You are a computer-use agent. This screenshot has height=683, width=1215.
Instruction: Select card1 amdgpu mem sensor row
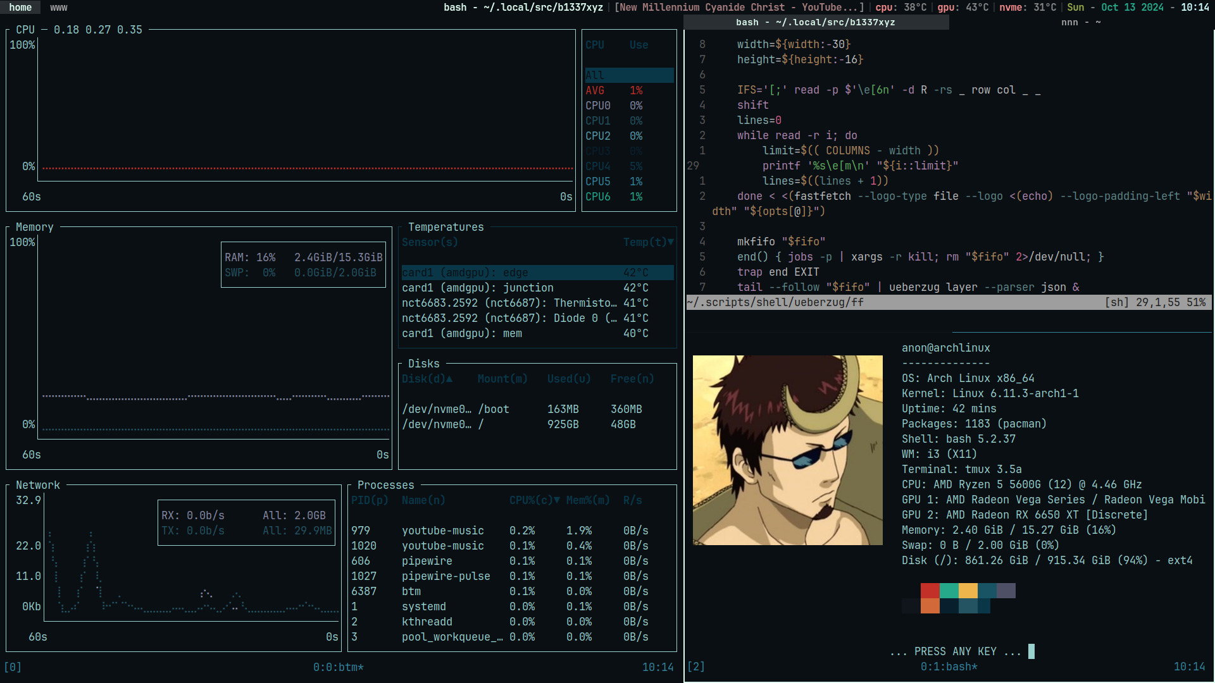click(537, 333)
